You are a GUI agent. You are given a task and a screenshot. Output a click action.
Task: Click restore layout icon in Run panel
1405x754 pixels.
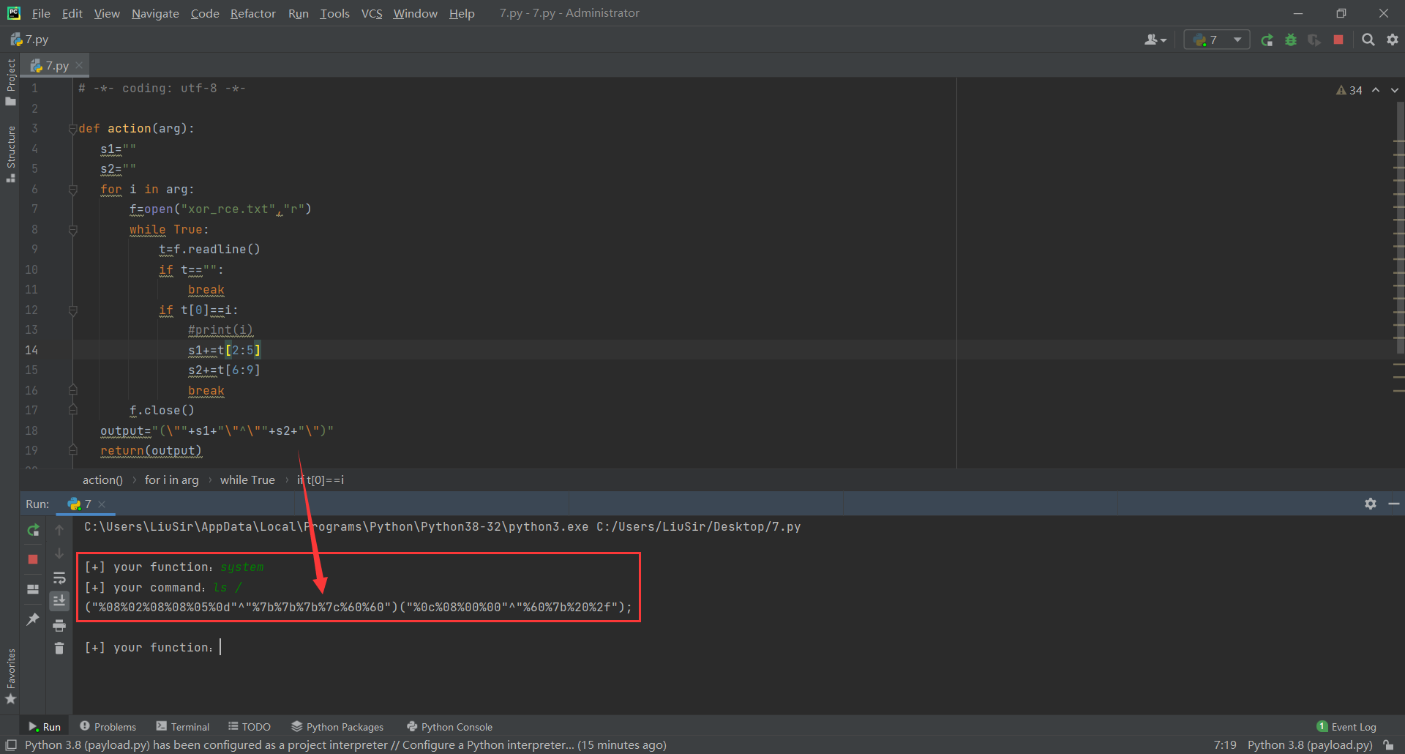[33, 589]
